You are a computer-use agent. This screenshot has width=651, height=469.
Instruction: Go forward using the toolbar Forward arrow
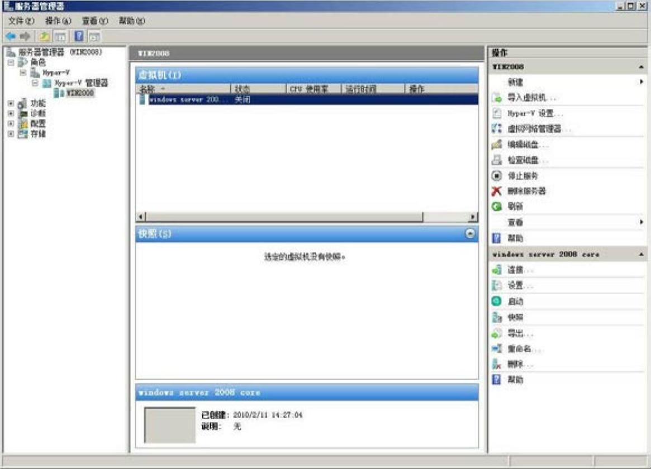(25, 36)
